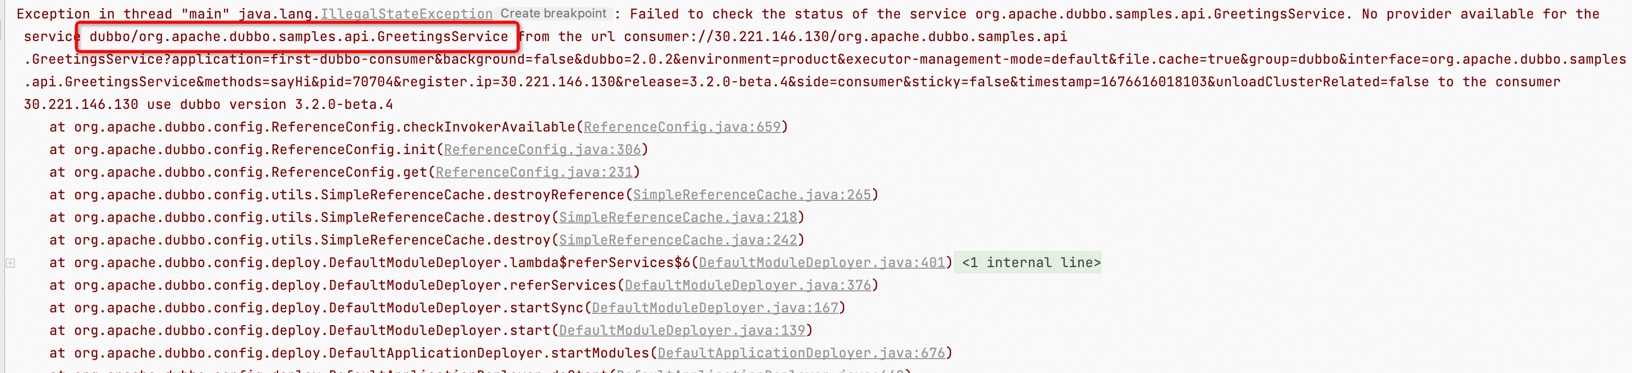Expand the folded stack frames gutter icon
The image size is (1632, 373).
point(10,263)
